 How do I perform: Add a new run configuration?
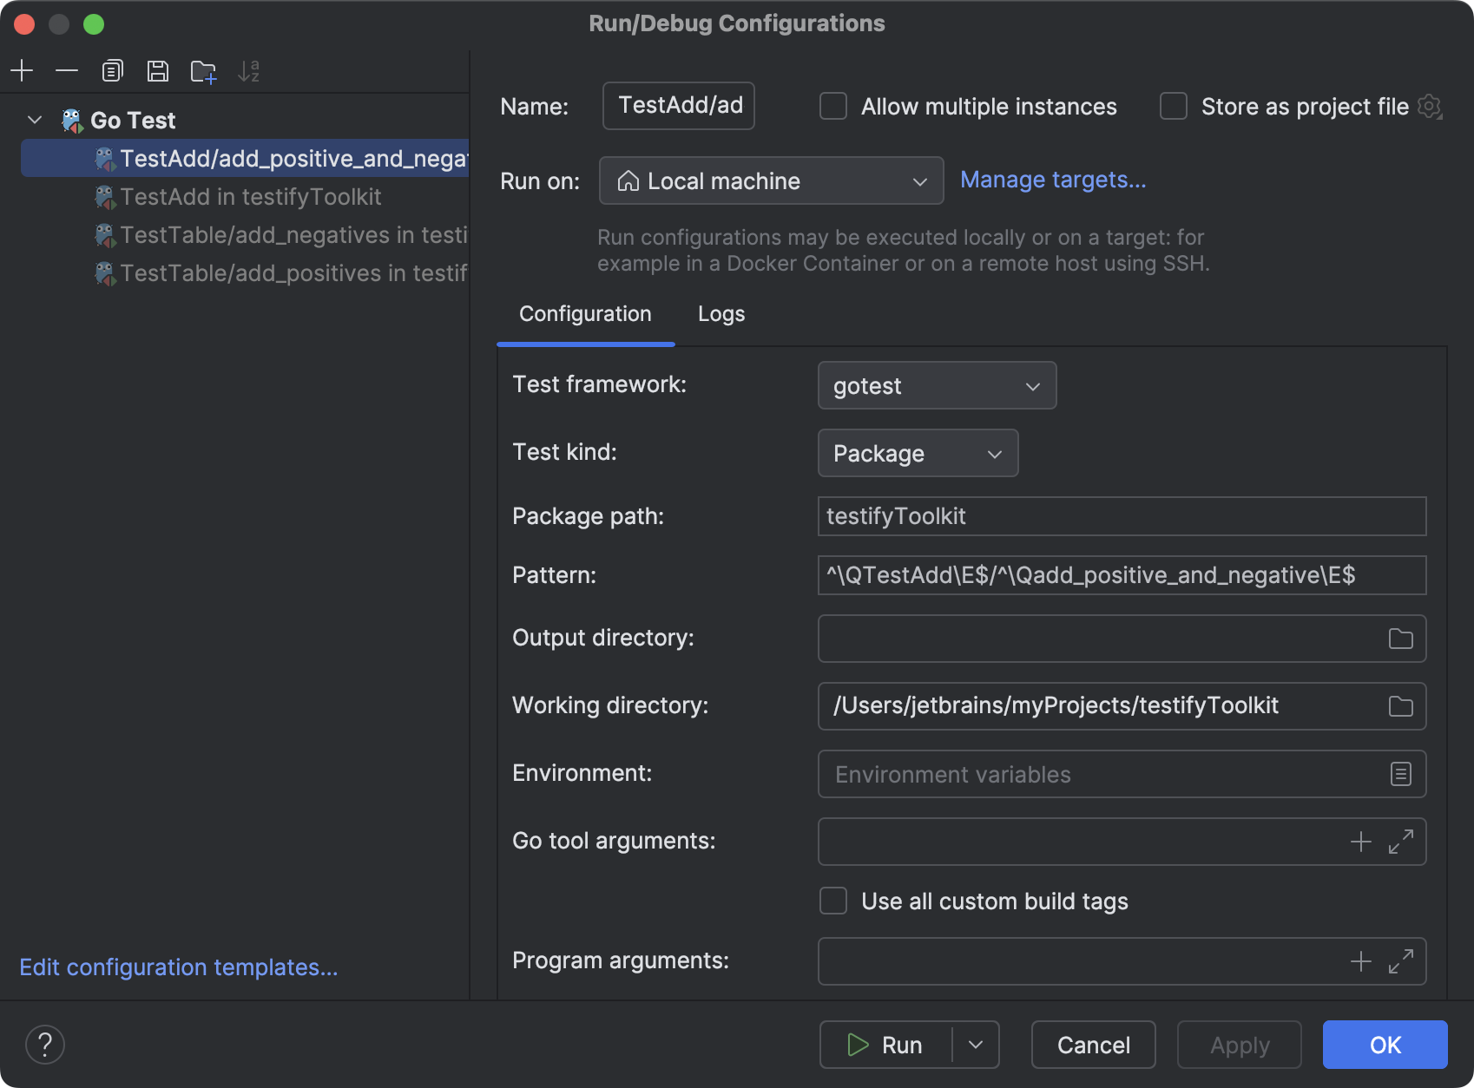click(x=22, y=70)
